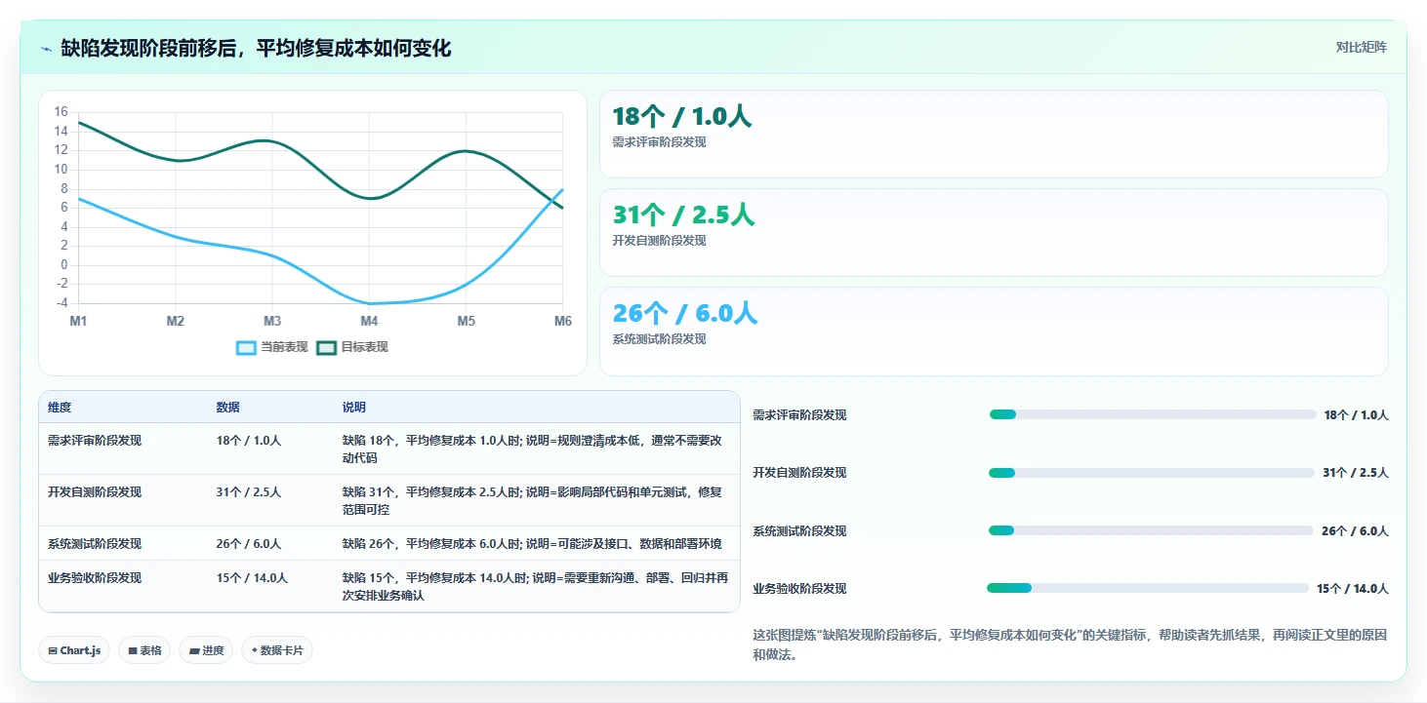This screenshot has width=1427, height=703.
Task: Click the M4 axis label on chart
Action: [369, 321]
